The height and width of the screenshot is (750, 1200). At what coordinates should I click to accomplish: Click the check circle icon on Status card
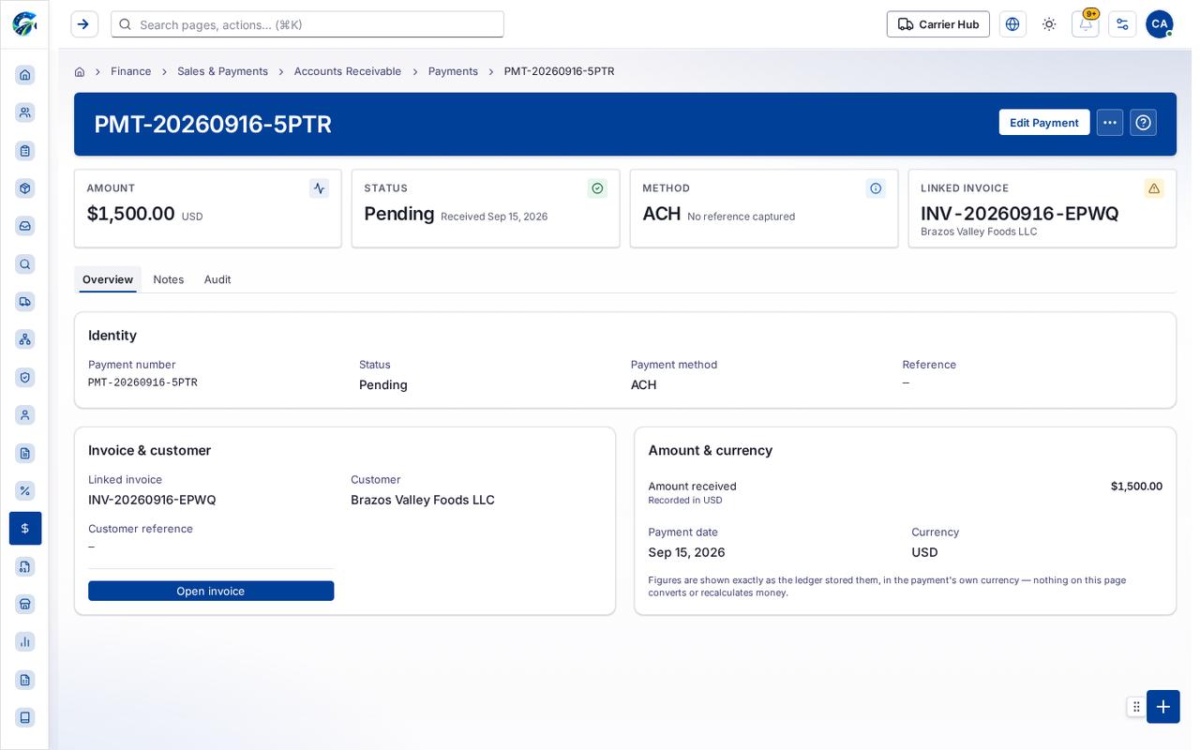597,188
